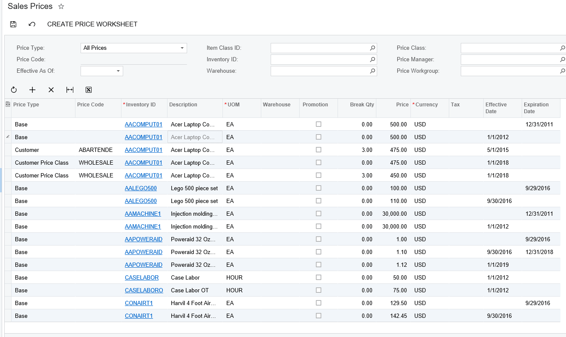Export grid to Excel icon
The width and height of the screenshot is (566, 337).
(x=89, y=90)
